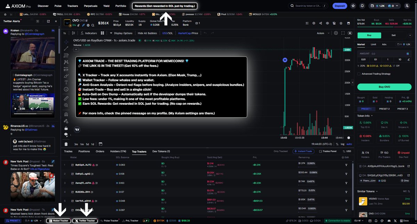Open the user profile settings icon
The height and width of the screenshot is (224, 417).
(x=407, y=6)
